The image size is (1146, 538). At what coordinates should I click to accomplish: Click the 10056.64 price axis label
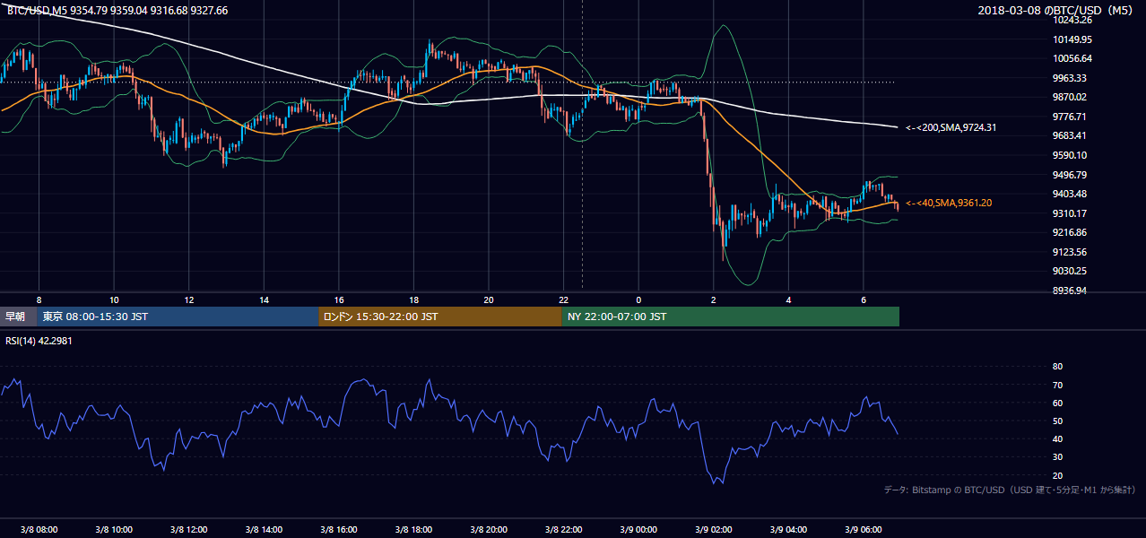click(1072, 58)
